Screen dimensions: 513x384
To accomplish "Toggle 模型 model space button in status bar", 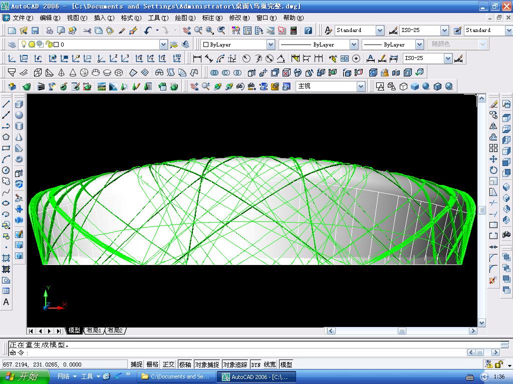I will coord(286,364).
